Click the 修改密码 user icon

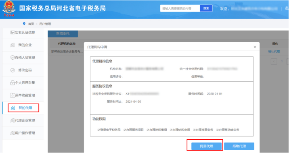click(13, 70)
